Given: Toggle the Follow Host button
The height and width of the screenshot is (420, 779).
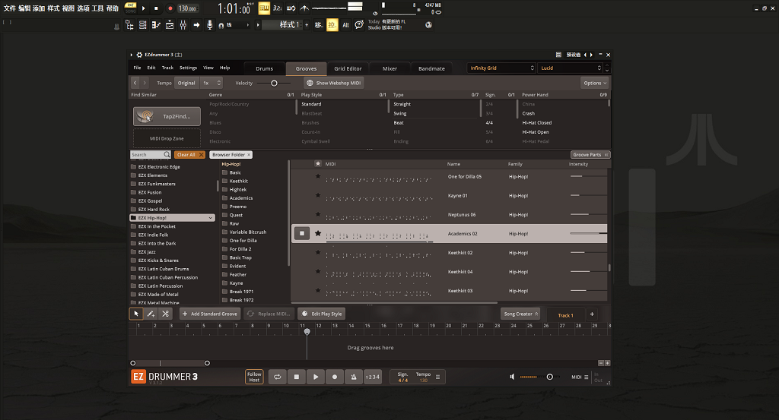Looking at the screenshot, I should (x=254, y=377).
